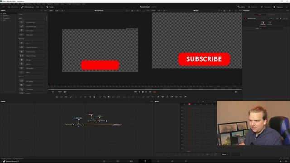This screenshot has height=163, width=290.
Task: Toggle the Keyframes panel button
Action: point(253,7)
